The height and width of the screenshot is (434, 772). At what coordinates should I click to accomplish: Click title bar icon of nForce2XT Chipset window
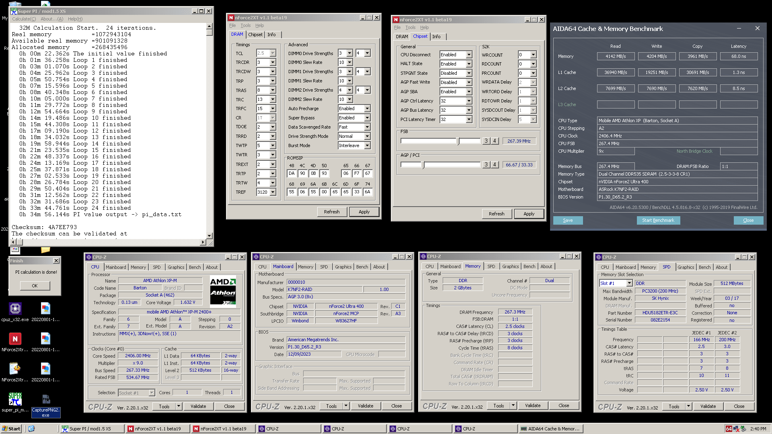(x=396, y=20)
